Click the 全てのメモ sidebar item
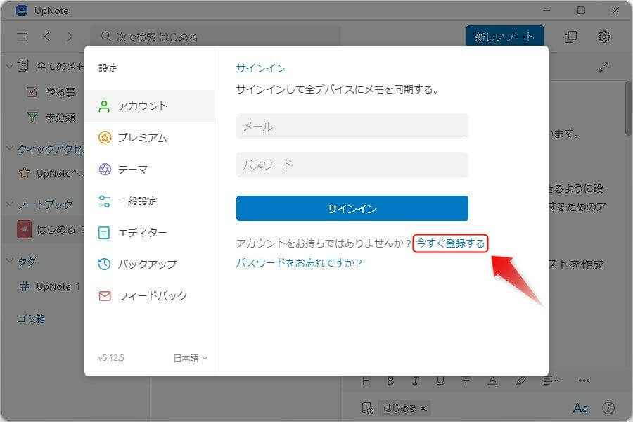Screen dimensions: 633x422 (51, 66)
